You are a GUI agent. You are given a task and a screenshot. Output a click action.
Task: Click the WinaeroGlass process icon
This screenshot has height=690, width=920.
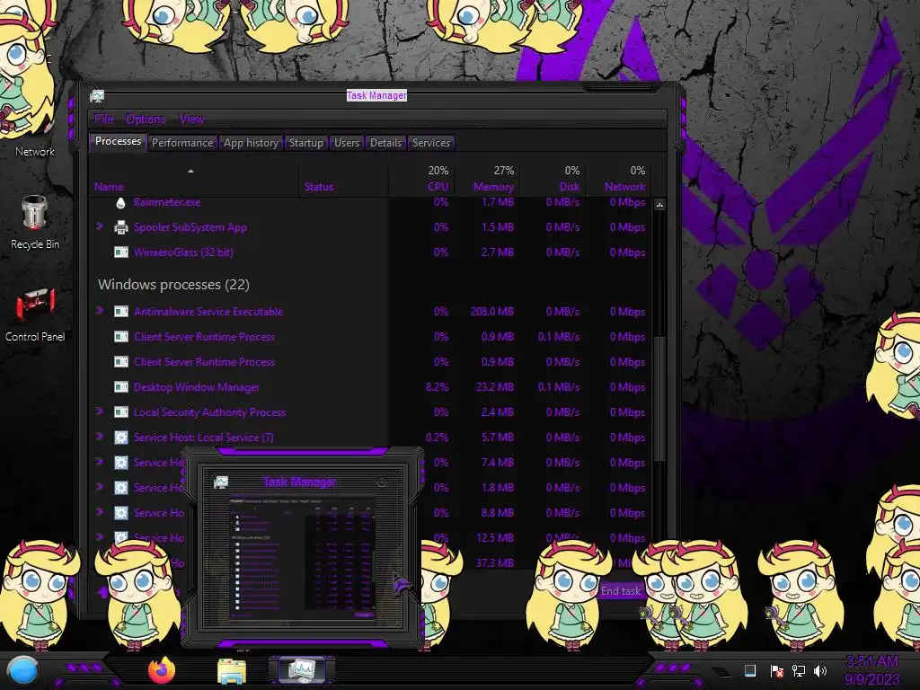(121, 252)
